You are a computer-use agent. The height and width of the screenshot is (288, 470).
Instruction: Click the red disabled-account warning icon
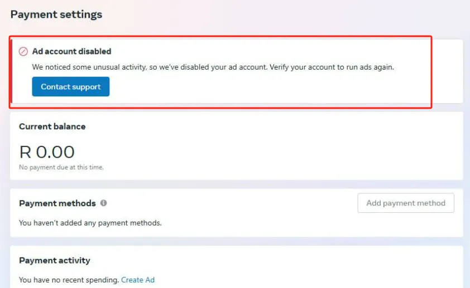23,51
